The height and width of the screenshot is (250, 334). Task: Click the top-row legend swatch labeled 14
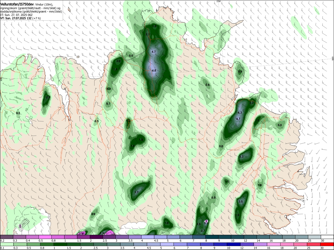tap(263, 237)
